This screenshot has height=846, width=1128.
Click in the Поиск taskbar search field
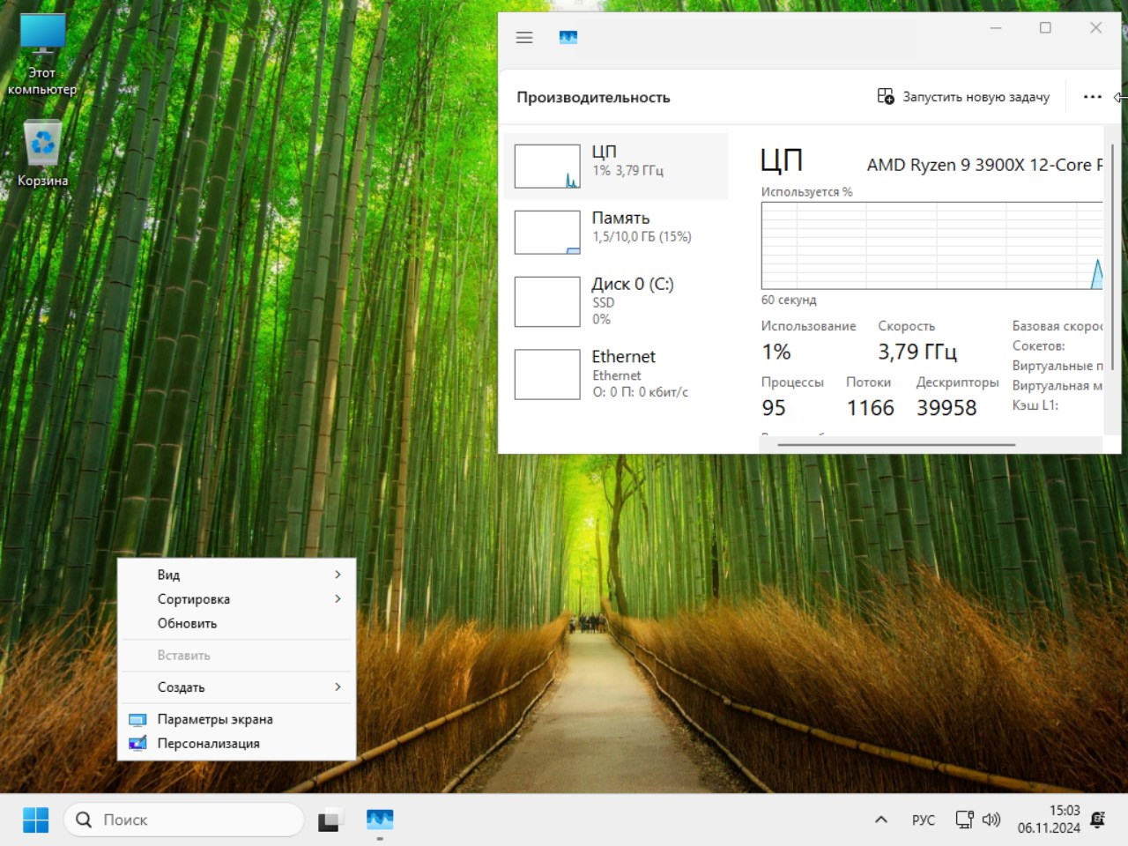click(194, 820)
